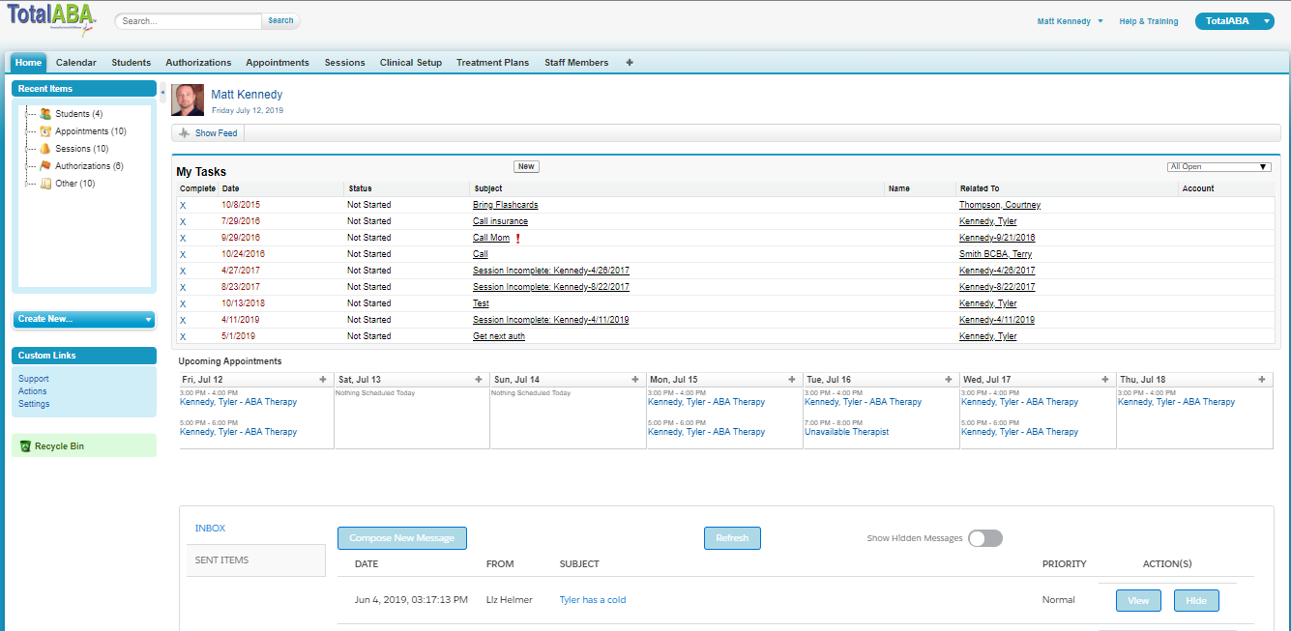This screenshot has height=631, width=1291.
Task: Open the Students icon in Recent Items
Action: click(45, 114)
